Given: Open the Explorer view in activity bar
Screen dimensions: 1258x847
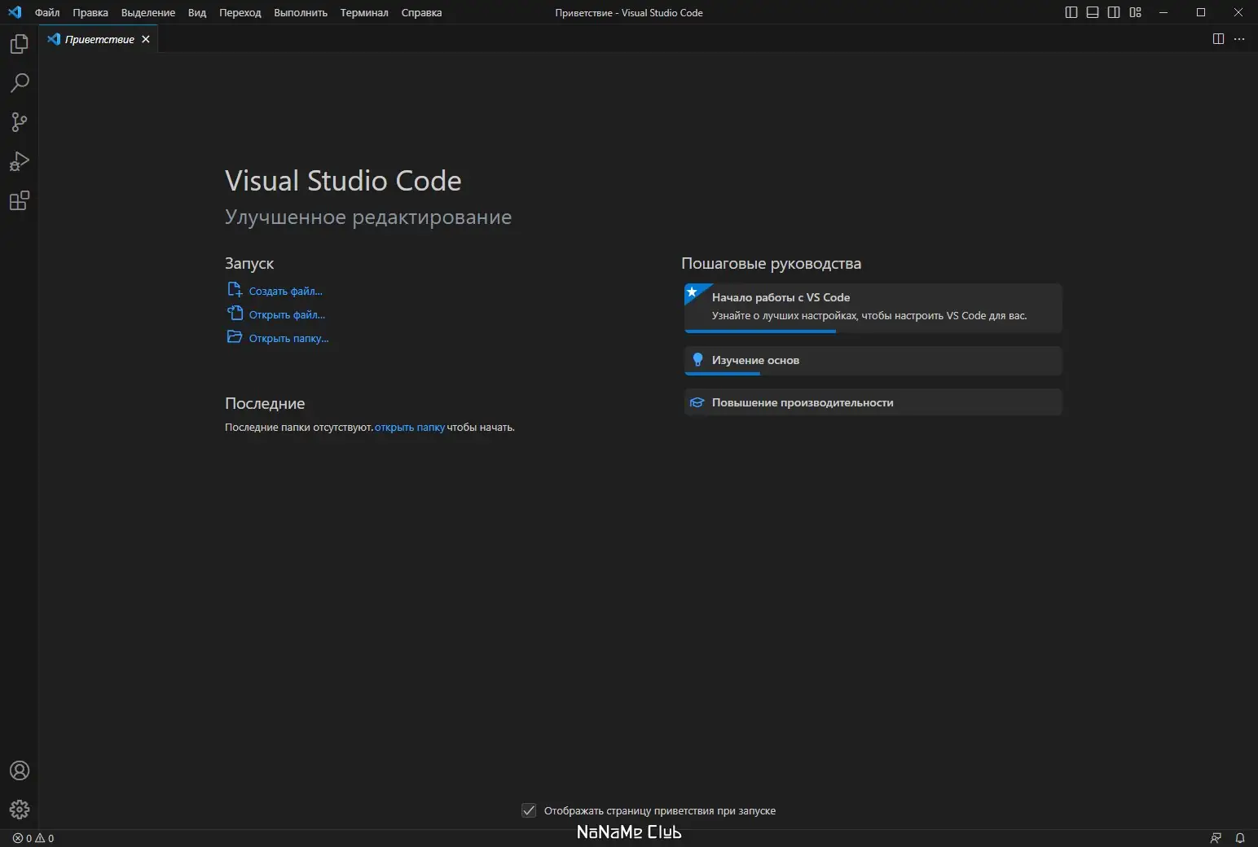Looking at the screenshot, I should point(20,44).
